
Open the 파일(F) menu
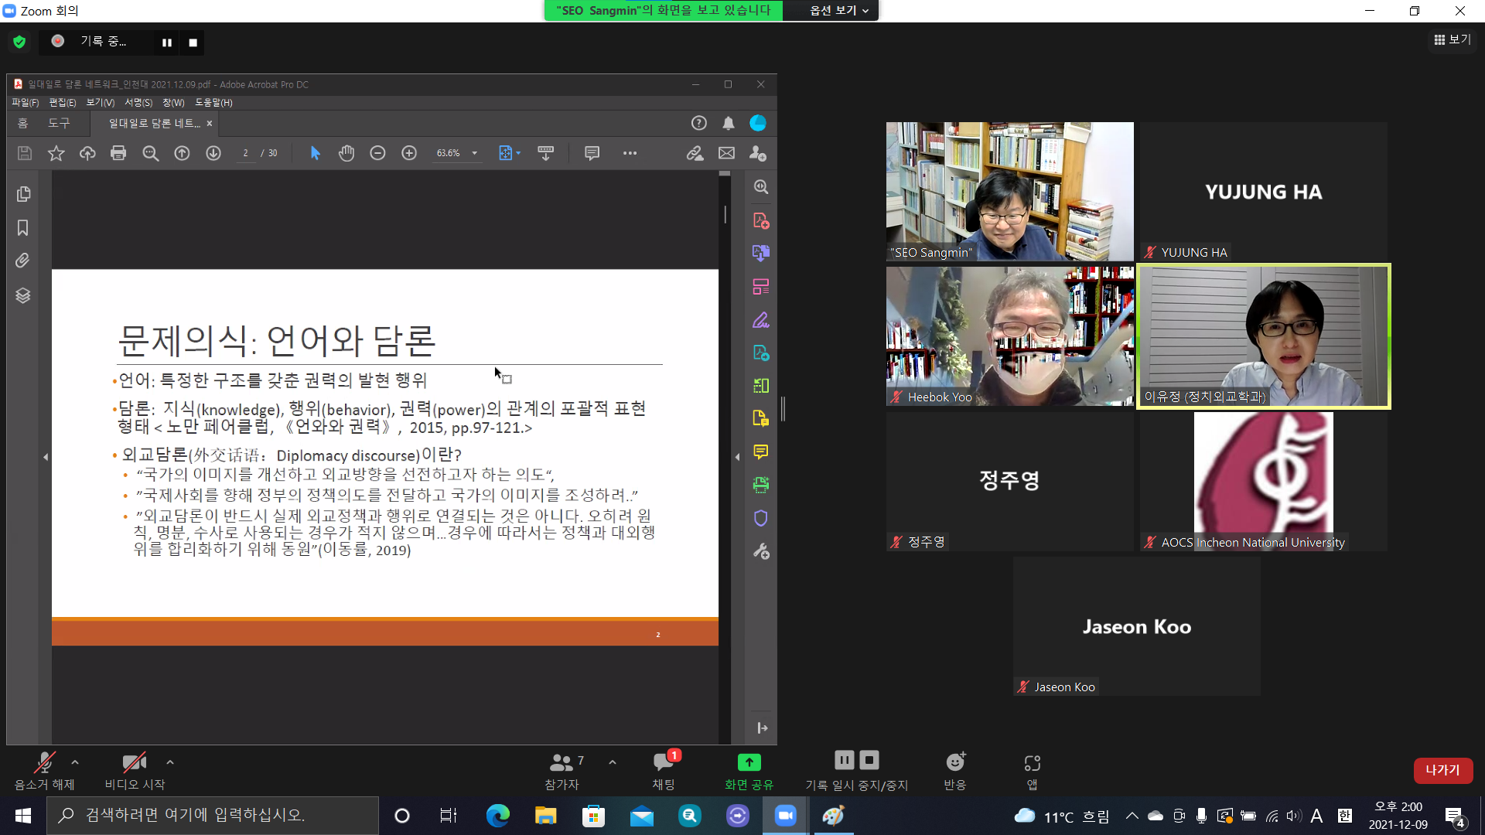tap(25, 102)
